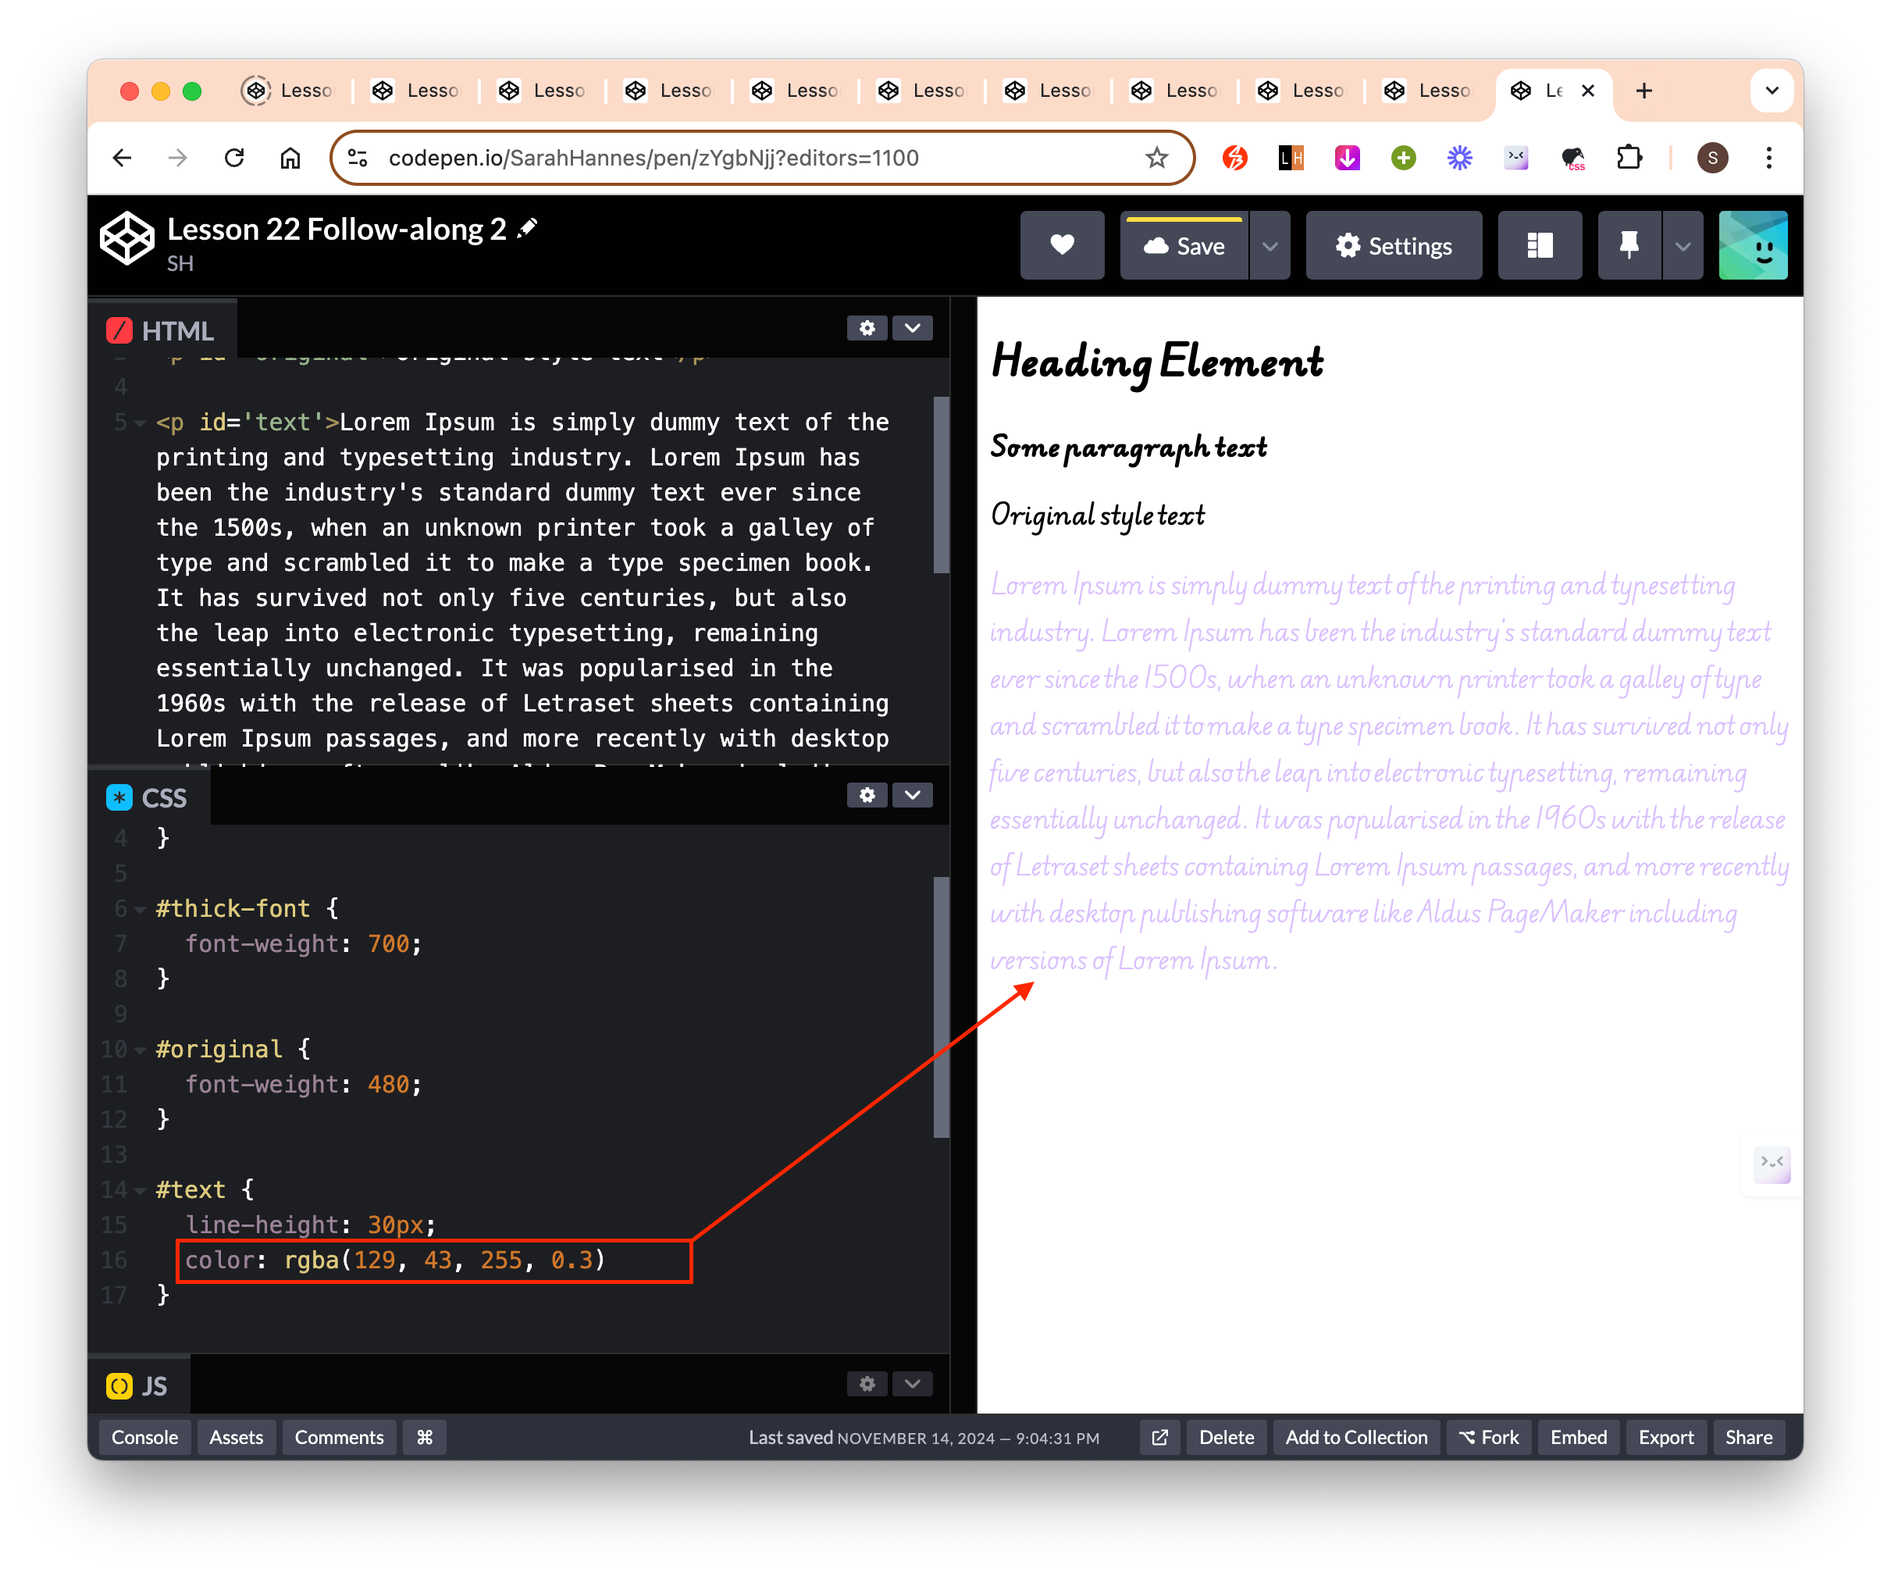Click the HTML editor vertical scrollbar
1891x1576 pixels.
[942, 484]
